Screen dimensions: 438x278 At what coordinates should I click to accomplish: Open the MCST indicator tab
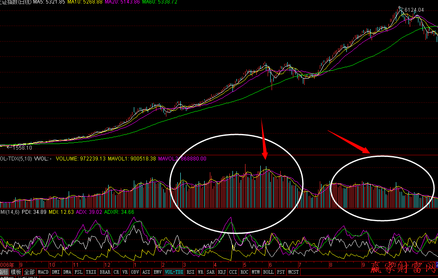point(294,272)
